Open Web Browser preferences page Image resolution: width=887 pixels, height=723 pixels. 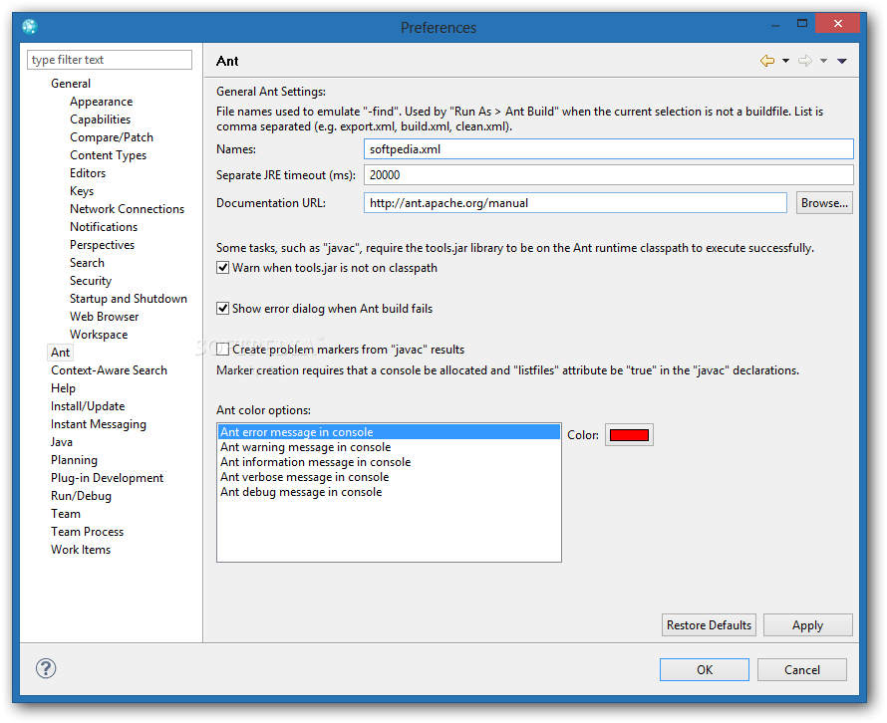pos(104,317)
